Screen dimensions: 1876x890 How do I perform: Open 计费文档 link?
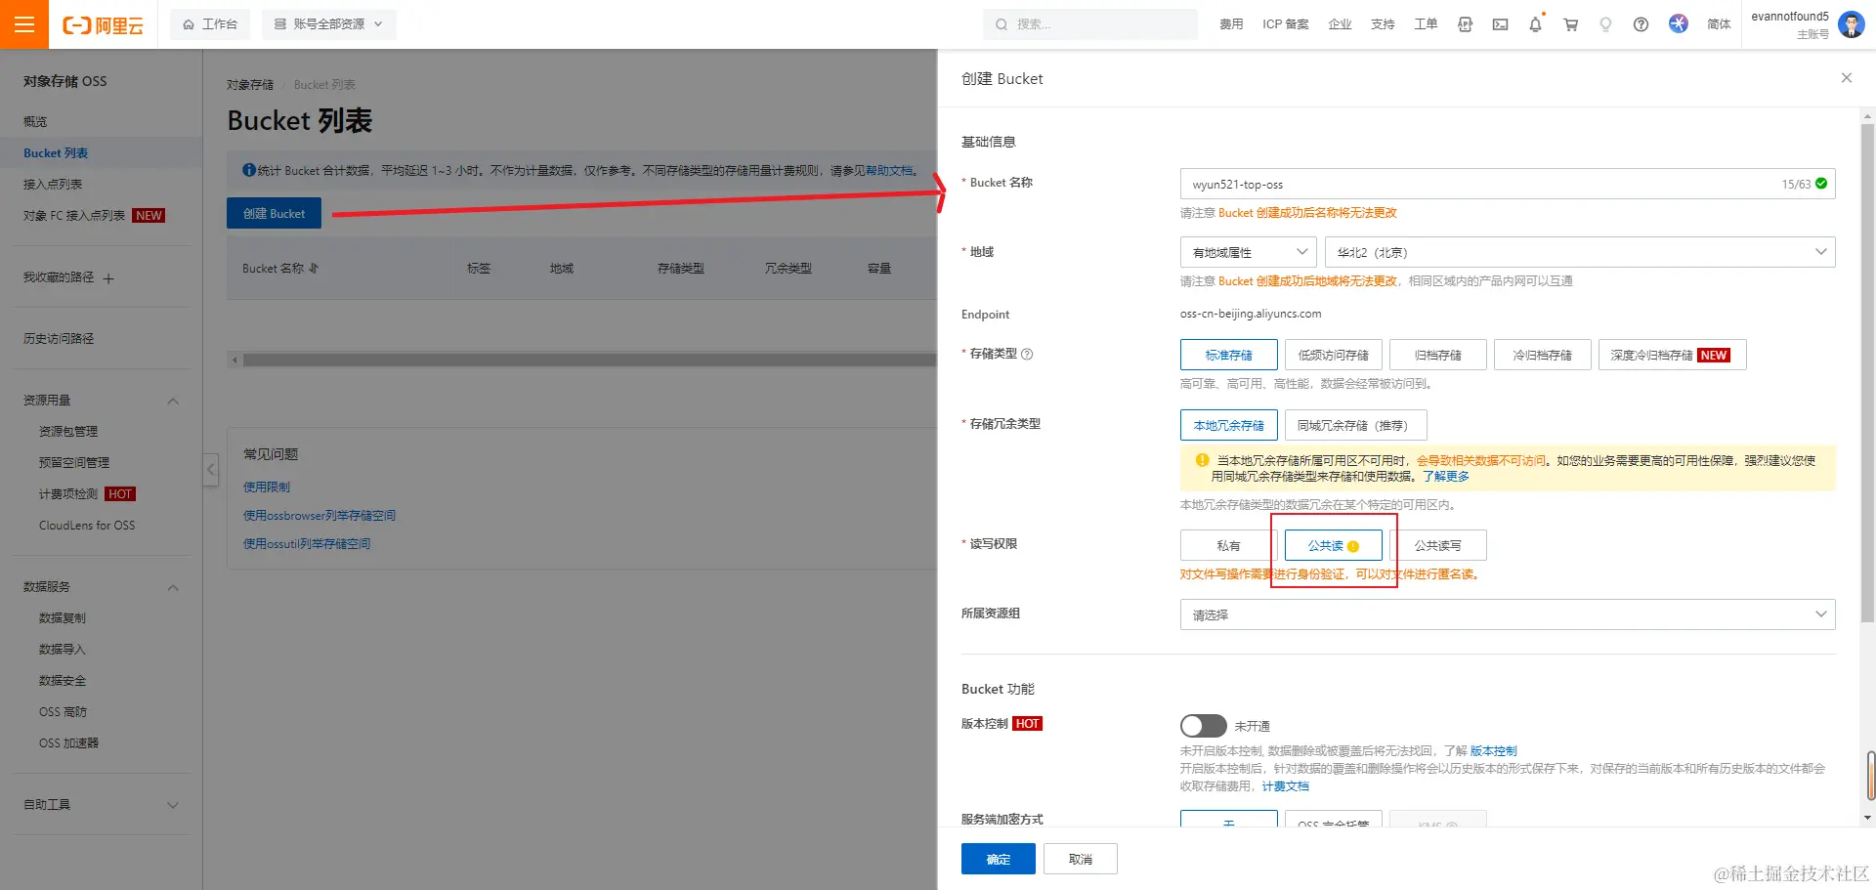click(1285, 786)
